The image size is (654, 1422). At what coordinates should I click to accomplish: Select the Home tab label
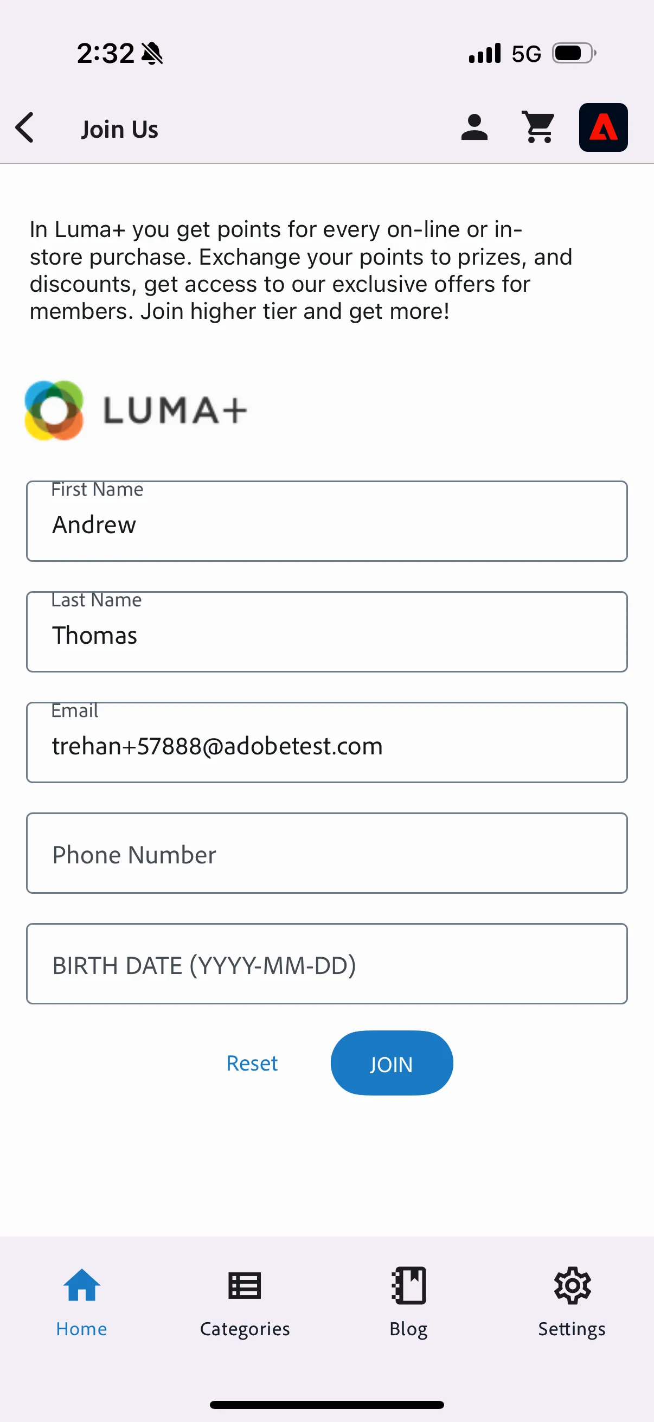click(82, 1329)
